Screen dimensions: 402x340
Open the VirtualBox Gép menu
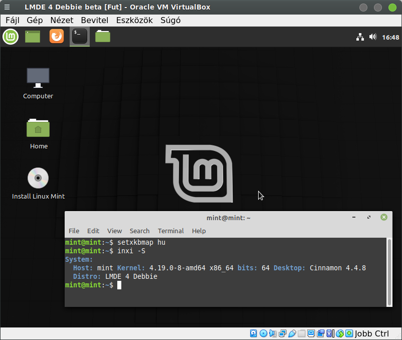click(x=35, y=20)
